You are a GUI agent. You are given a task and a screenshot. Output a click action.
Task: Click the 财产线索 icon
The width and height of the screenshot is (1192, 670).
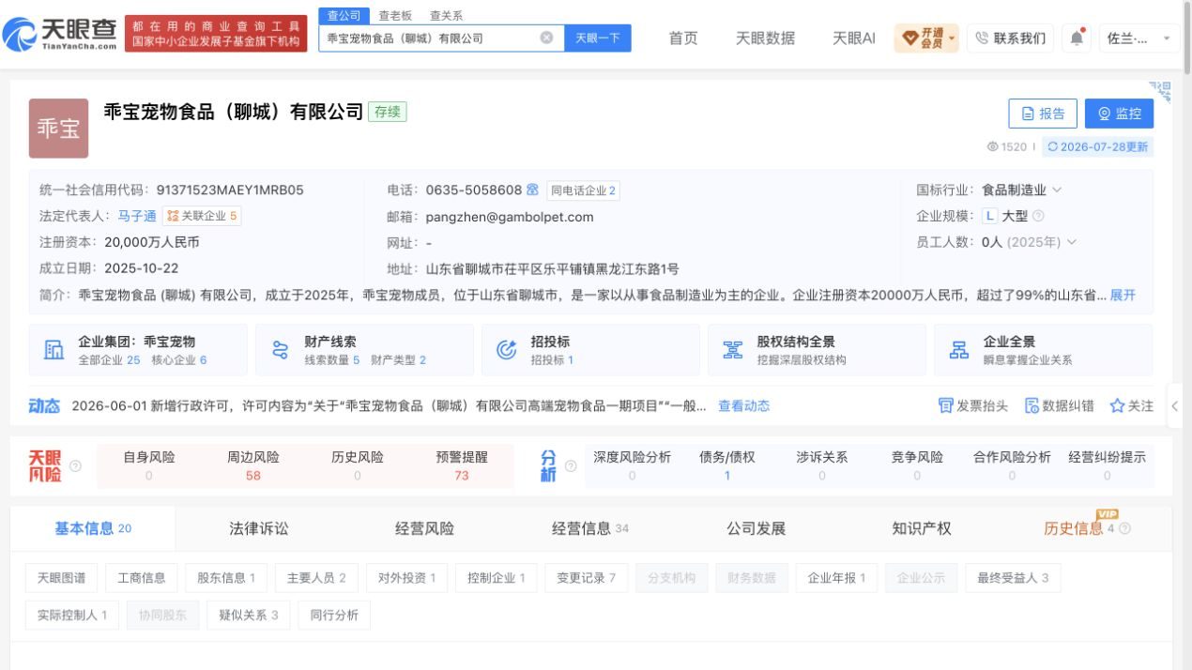click(x=280, y=350)
